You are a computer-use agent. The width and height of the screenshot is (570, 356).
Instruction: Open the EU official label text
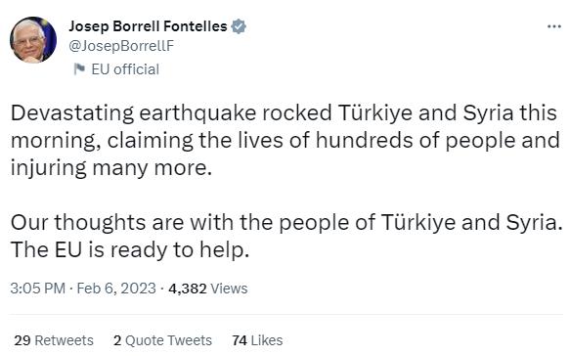[x=125, y=69]
